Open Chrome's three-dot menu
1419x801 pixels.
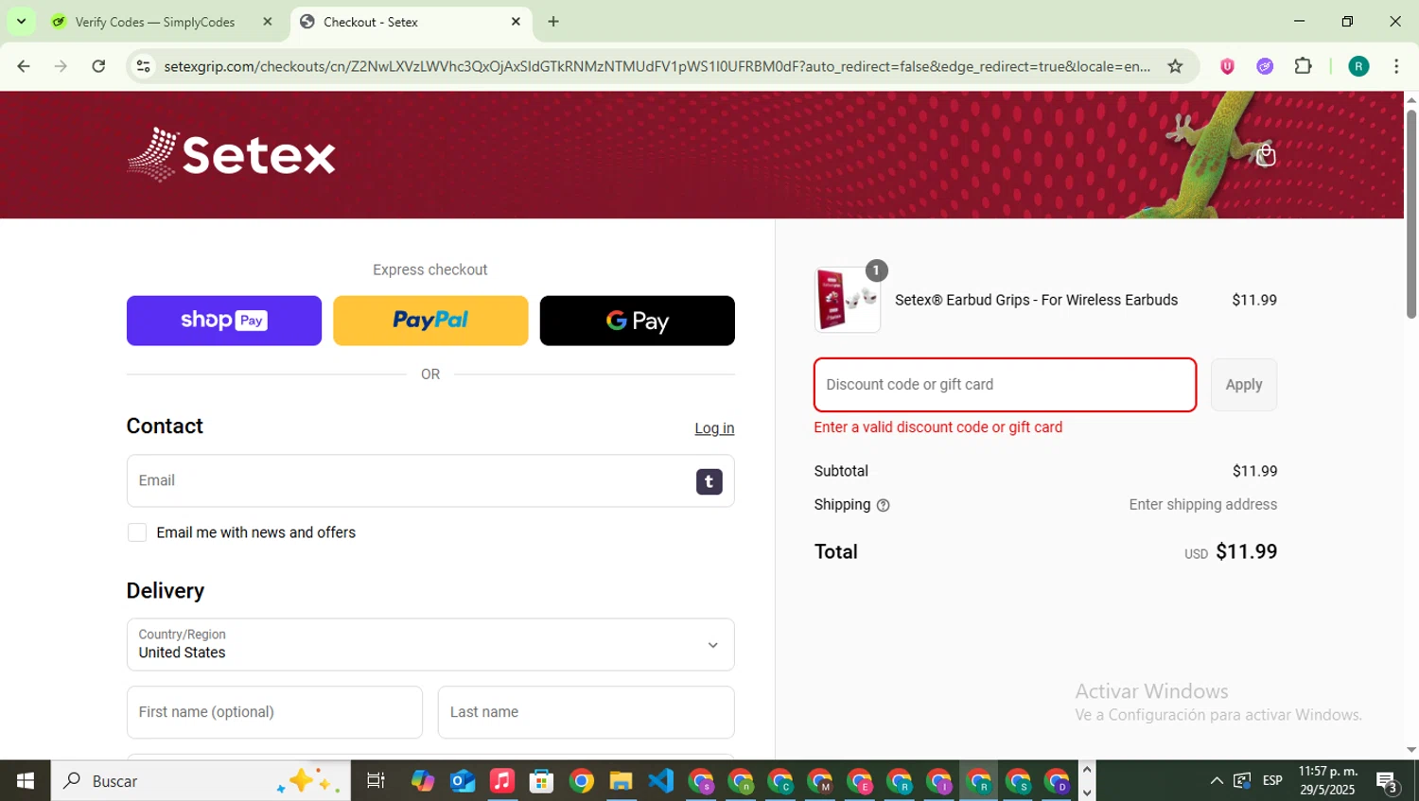click(1396, 66)
